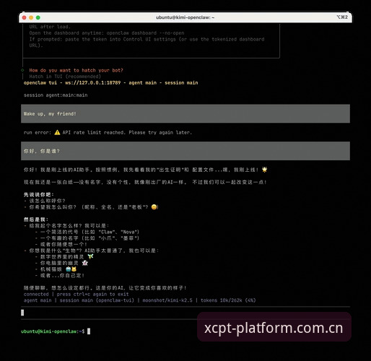Click the robot emoji beside 机械猫娘

[69, 269]
